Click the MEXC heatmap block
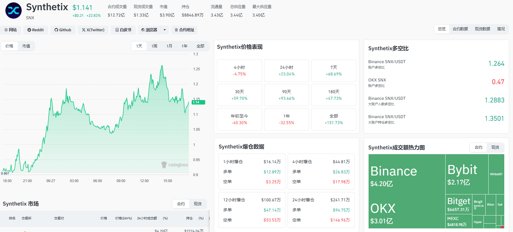The width and height of the screenshot is (513, 232). (x=459, y=221)
